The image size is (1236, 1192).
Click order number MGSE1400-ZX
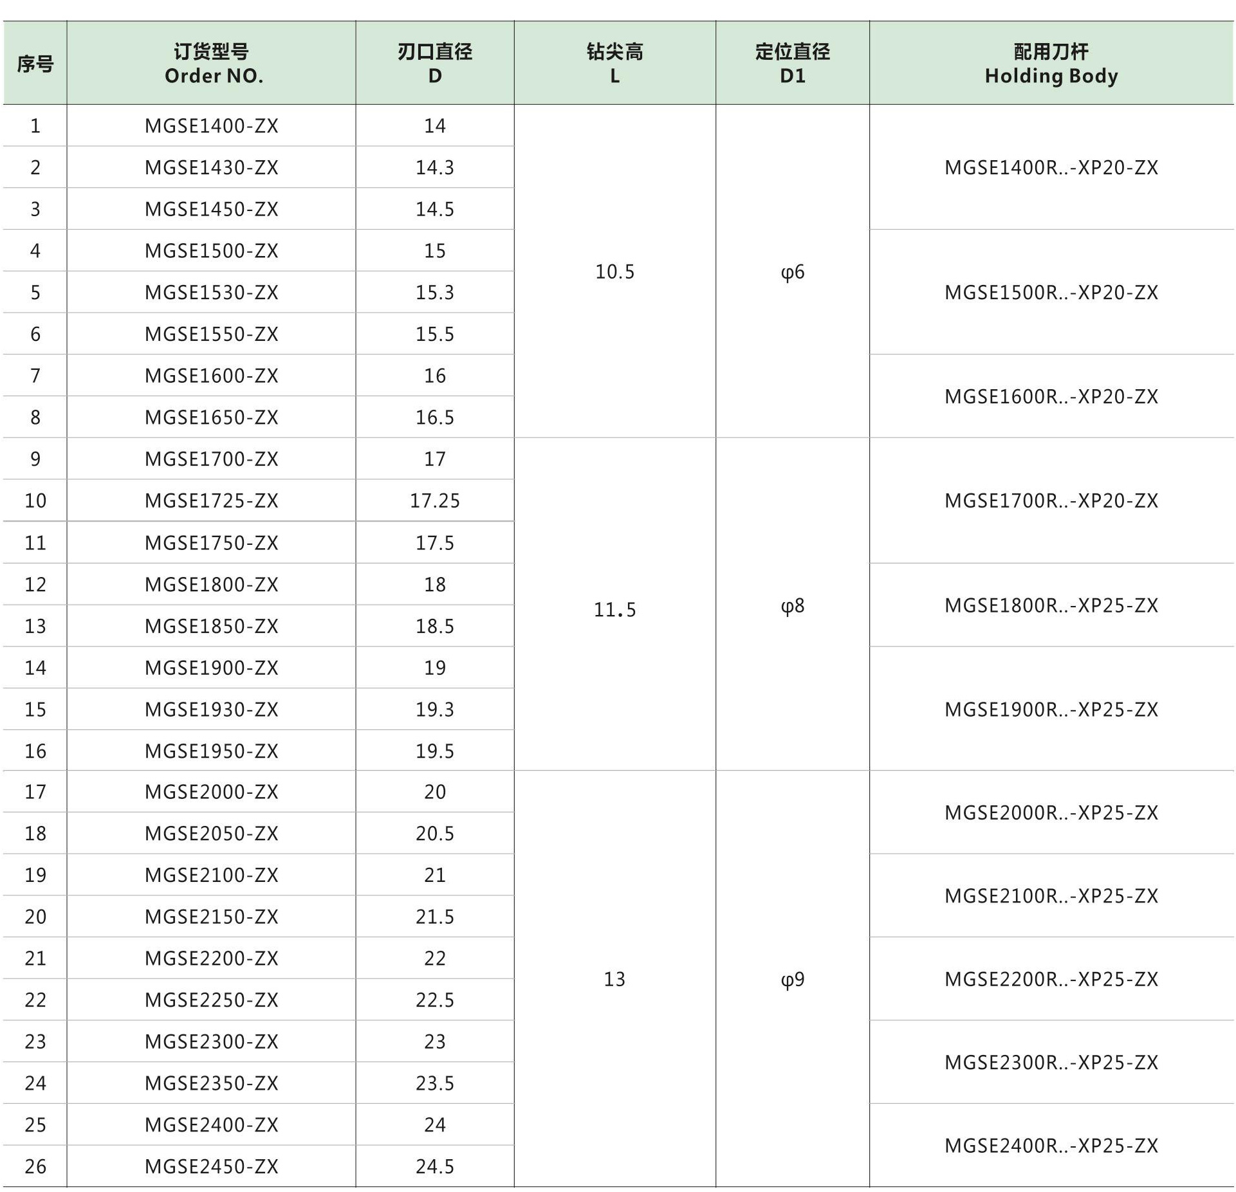212,125
